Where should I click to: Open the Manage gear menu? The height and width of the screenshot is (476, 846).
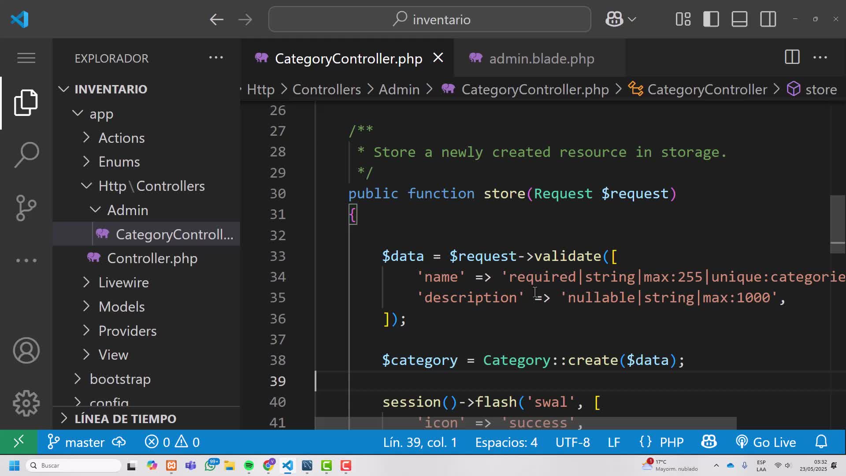tap(26, 403)
